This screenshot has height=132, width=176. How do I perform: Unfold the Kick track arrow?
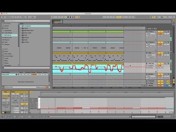[x=147, y=32]
